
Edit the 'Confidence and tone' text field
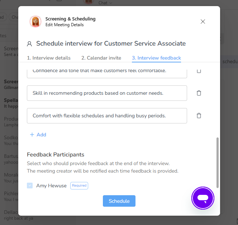coord(107,74)
